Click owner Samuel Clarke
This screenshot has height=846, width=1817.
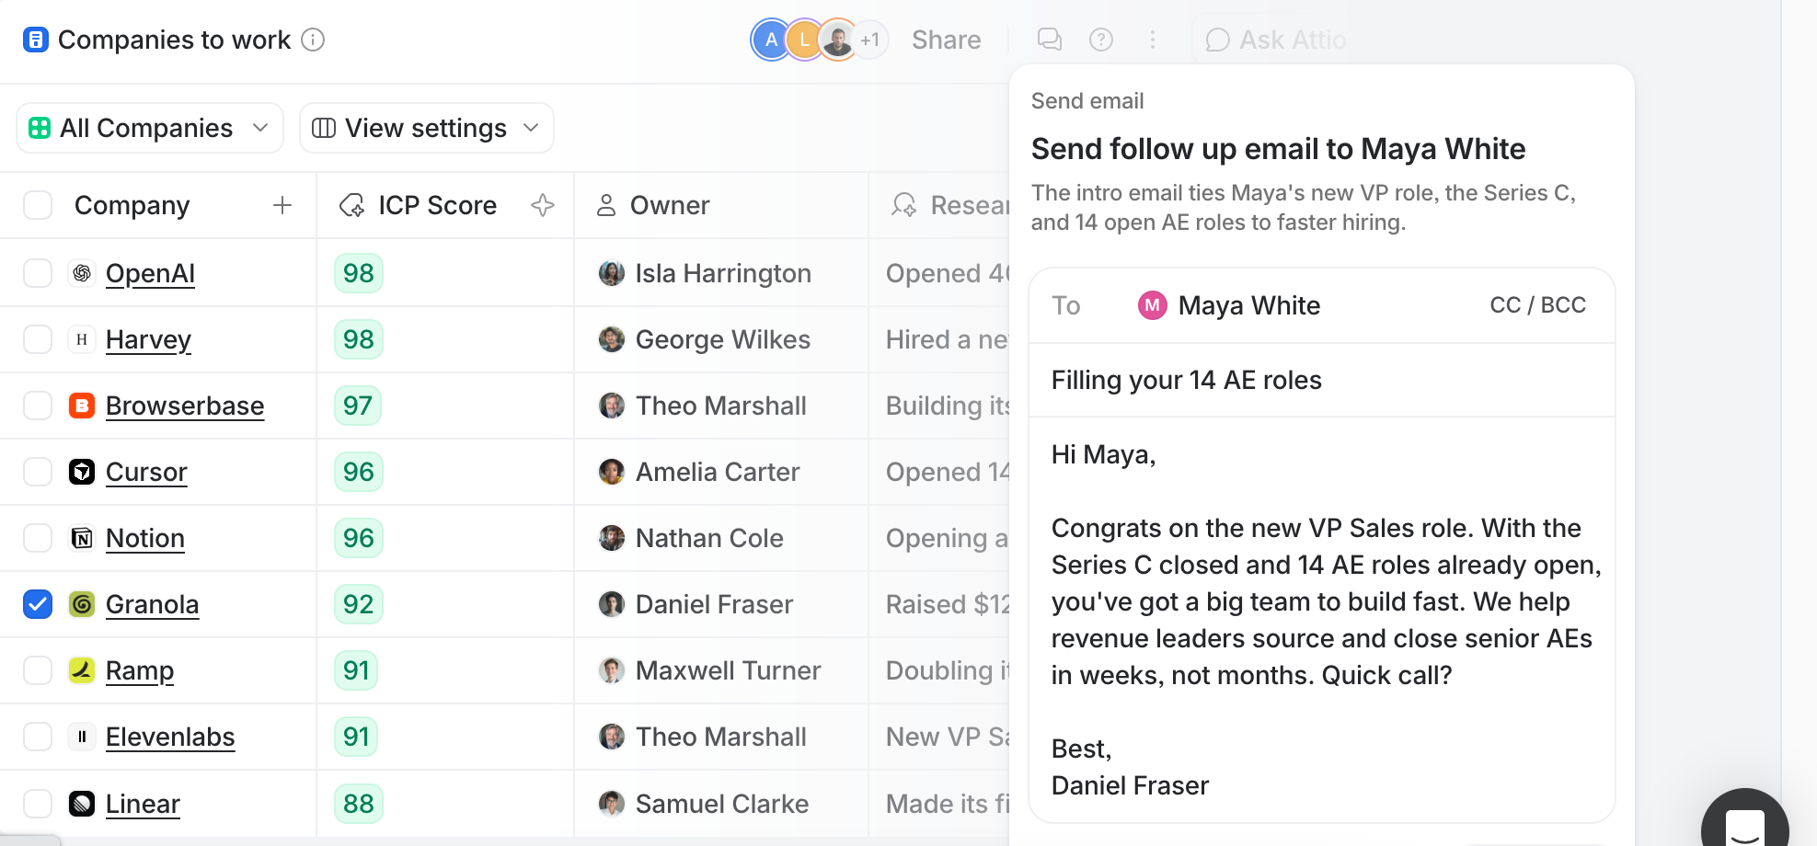(x=704, y=804)
